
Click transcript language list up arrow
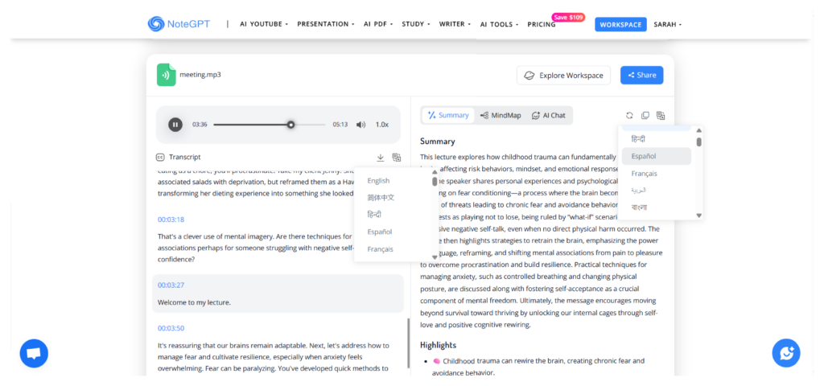click(435, 172)
